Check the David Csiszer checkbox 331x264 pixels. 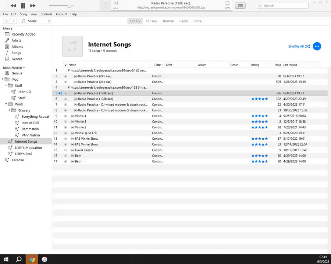(65, 150)
